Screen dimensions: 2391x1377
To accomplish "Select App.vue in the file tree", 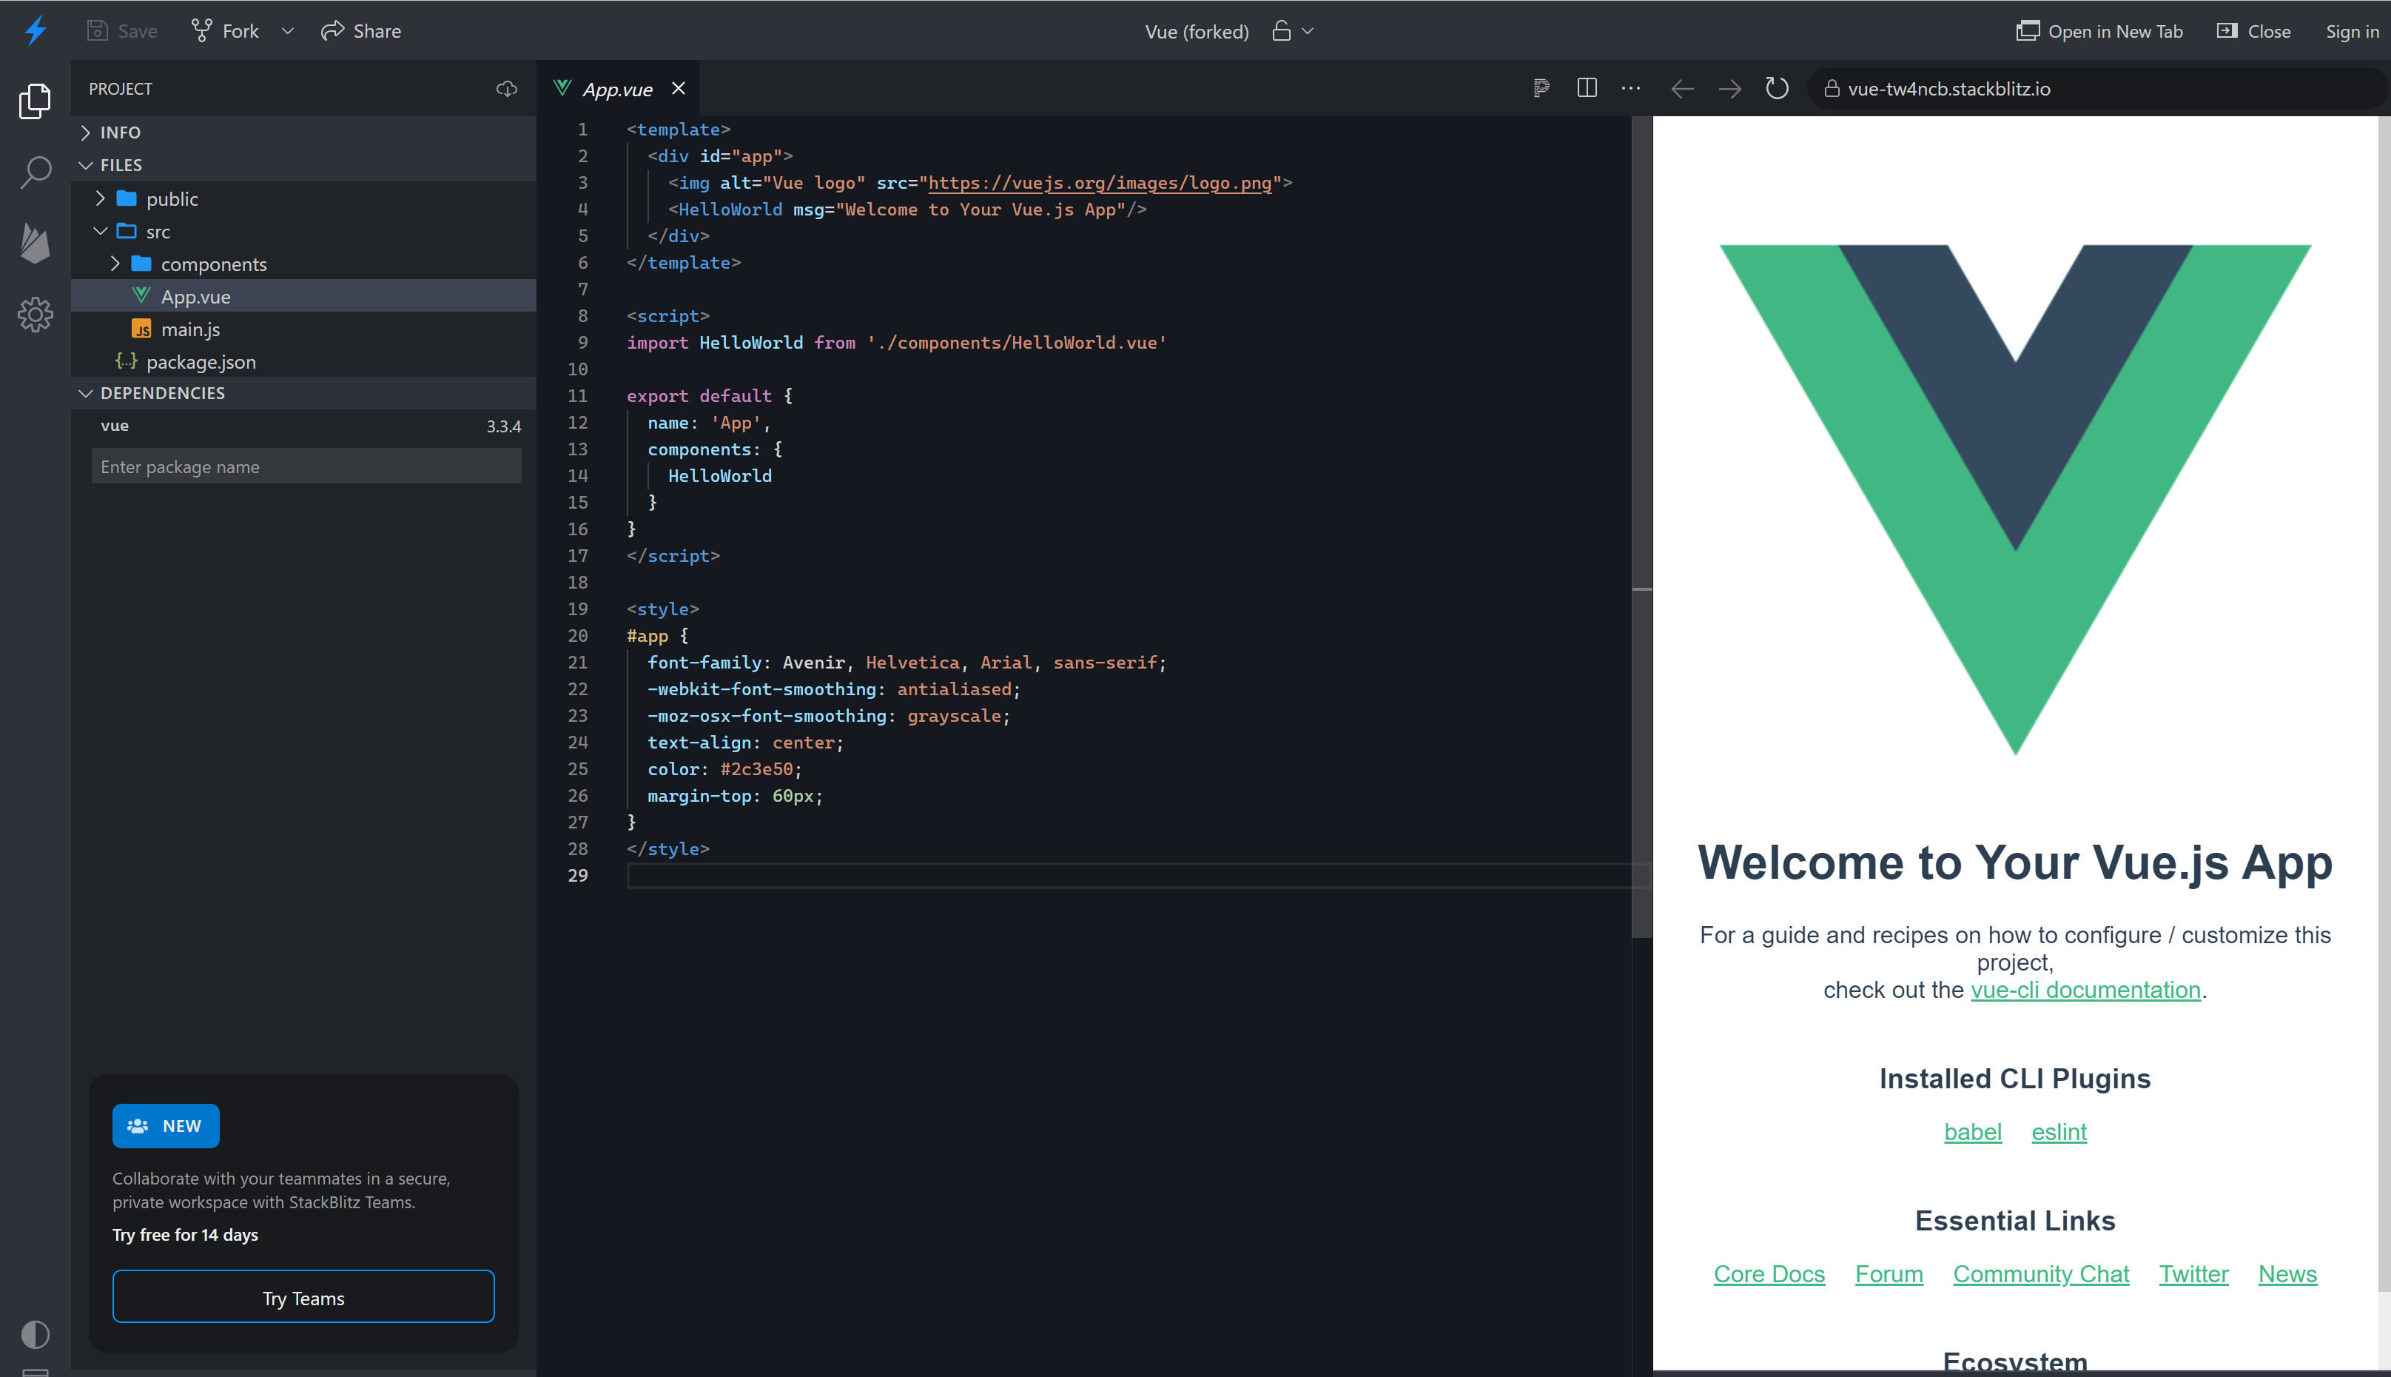I will coord(303,296).
